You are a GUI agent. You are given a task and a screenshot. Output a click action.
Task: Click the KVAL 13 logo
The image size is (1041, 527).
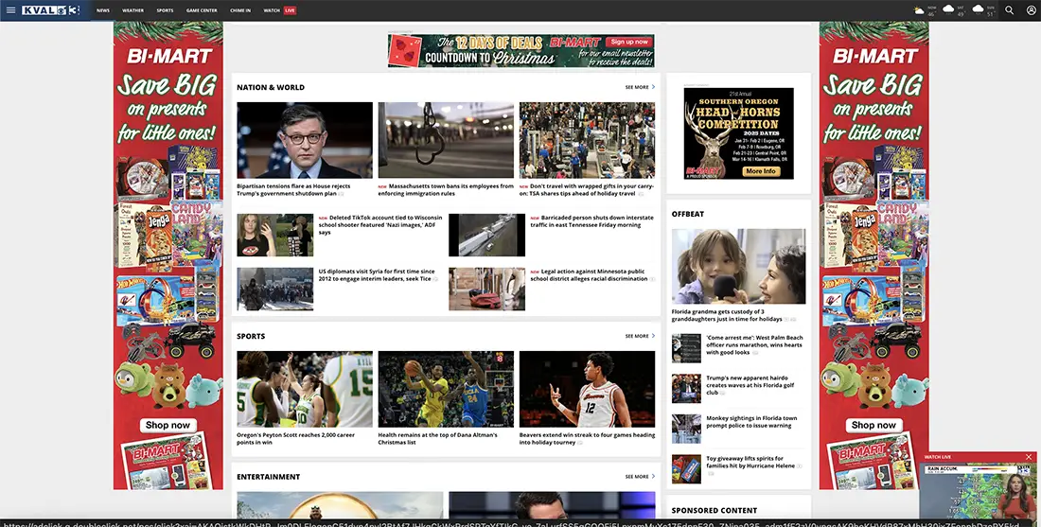click(x=50, y=10)
